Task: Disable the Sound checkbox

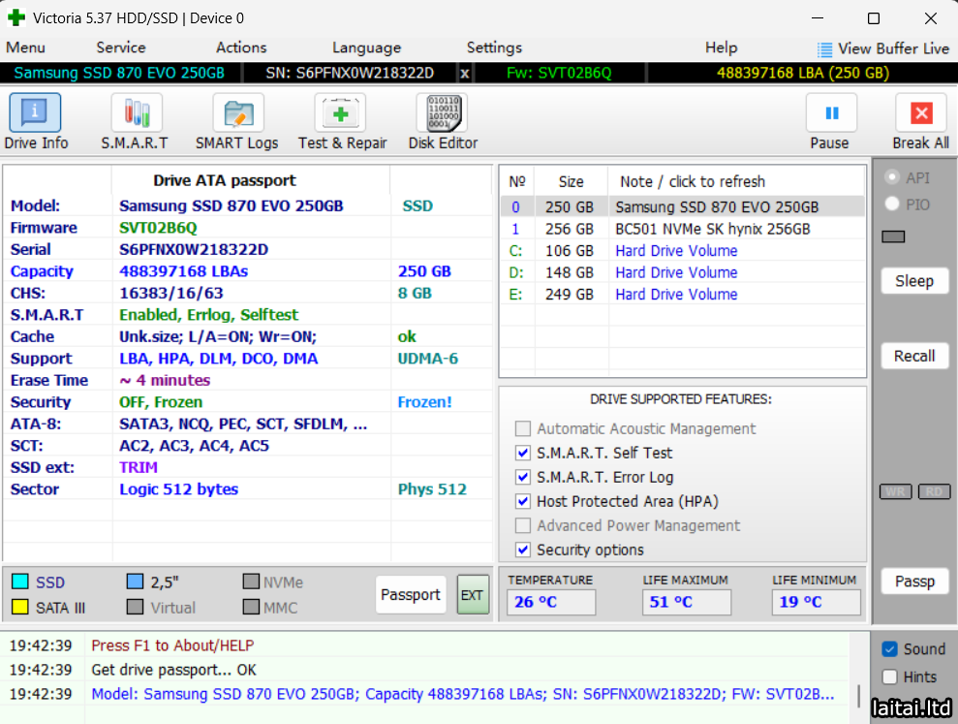Action: [889, 649]
